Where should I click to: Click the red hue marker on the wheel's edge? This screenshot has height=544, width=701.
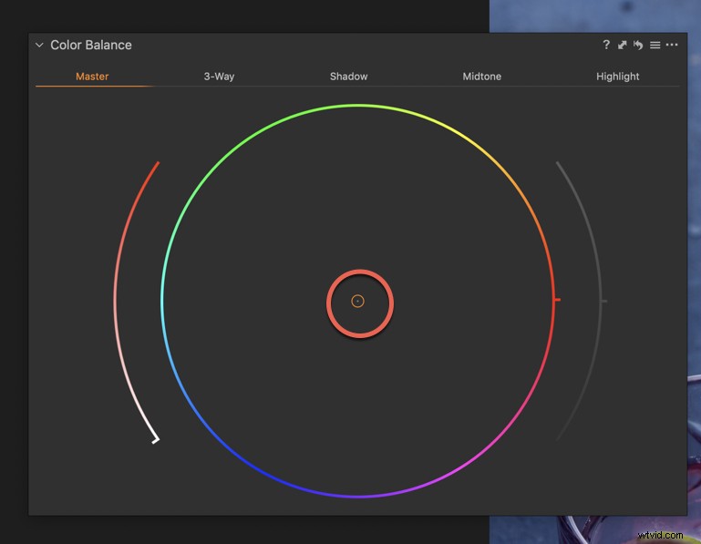(x=558, y=299)
